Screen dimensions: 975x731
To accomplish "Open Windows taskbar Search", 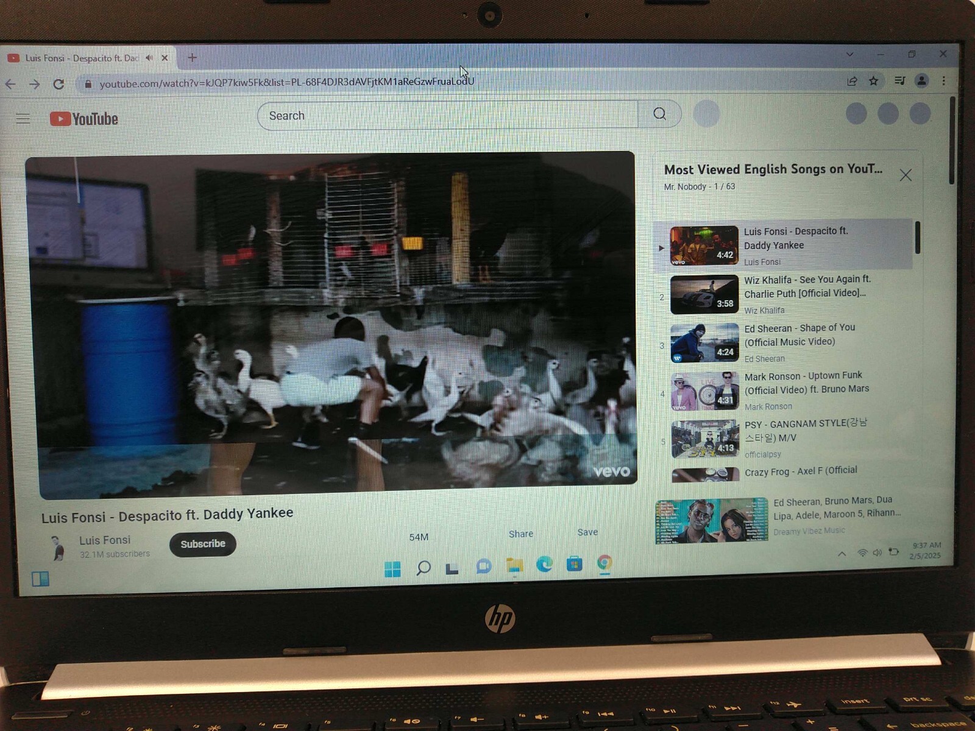I will [424, 568].
